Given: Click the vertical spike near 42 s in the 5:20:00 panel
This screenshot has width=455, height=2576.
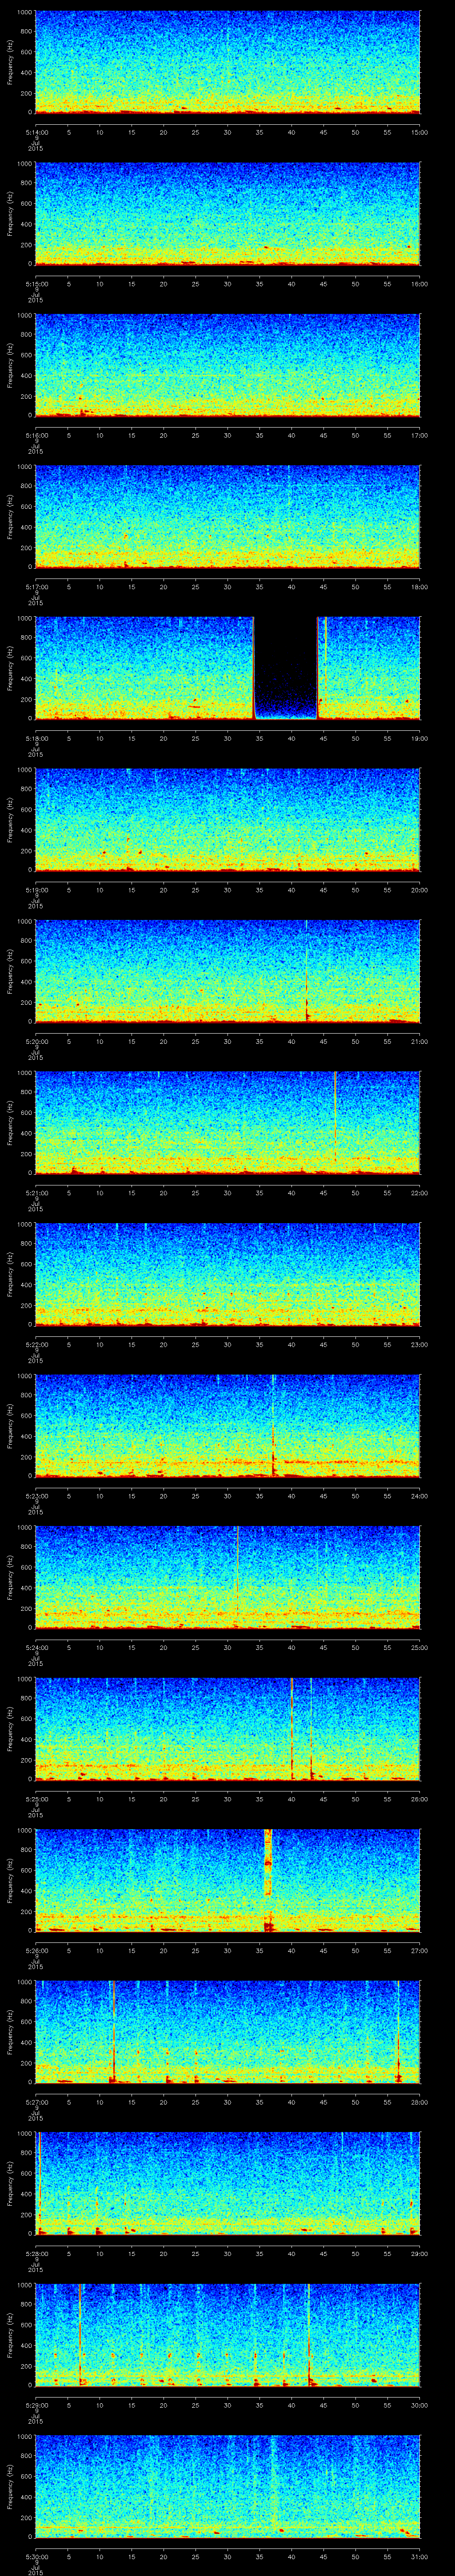Looking at the screenshot, I should tap(306, 971).
